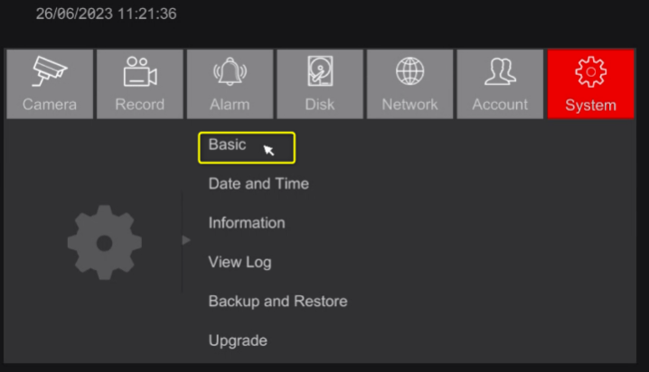649x372 pixels.
Task: Select the Upgrade menu entry
Action: click(238, 341)
